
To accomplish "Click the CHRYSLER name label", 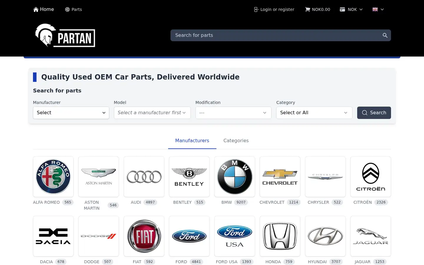I will [318, 202].
